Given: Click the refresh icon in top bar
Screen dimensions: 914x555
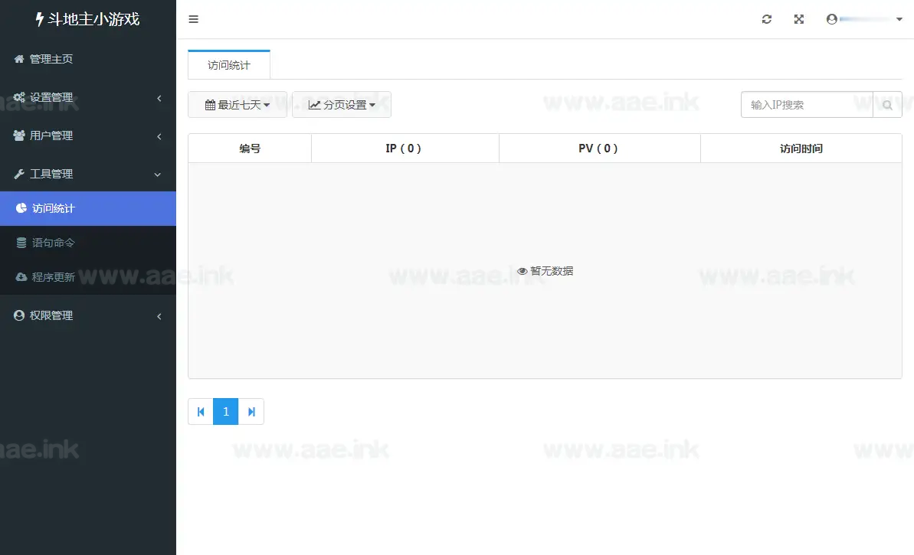Looking at the screenshot, I should [766, 19].
